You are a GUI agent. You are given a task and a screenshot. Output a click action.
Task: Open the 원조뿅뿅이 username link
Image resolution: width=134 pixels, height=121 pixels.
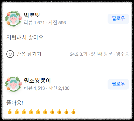pyautogui.click(x=37, y=81)
